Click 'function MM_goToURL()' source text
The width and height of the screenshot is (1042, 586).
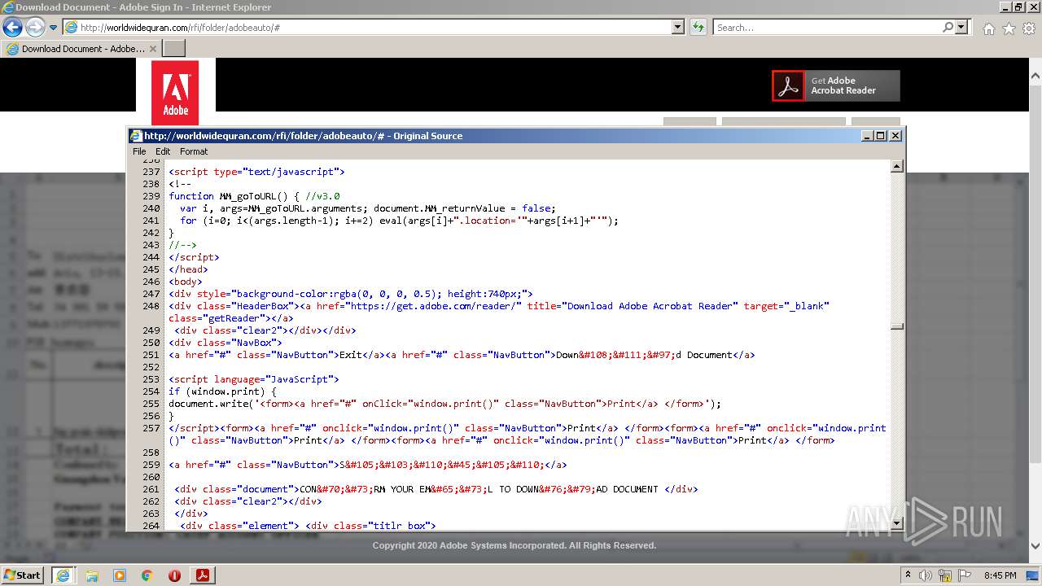[x=229, y=196]
